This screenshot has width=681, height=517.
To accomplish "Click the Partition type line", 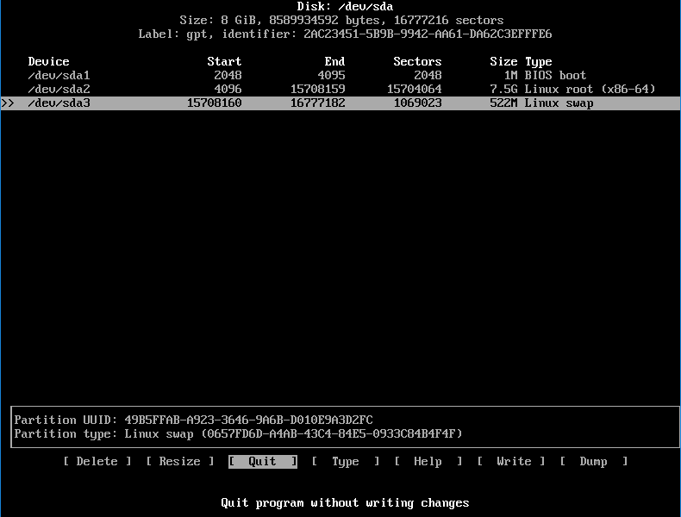I will [x=238, y=433].
